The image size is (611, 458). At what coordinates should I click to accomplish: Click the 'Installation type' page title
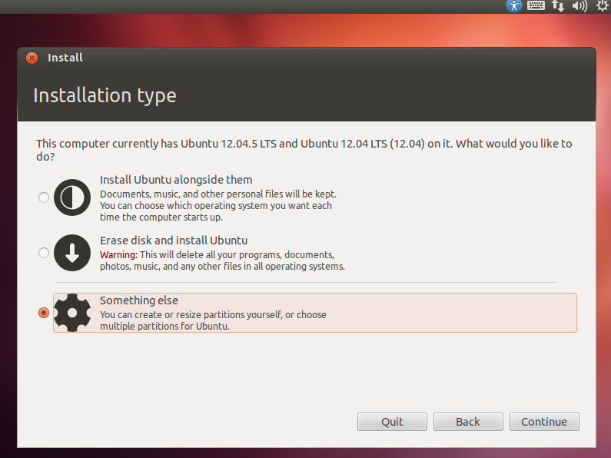(105, 96)
